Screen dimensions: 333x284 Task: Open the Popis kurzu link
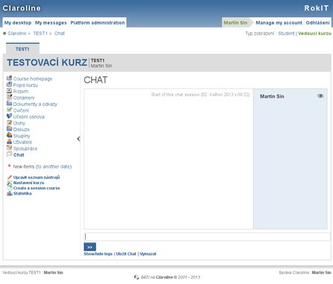pos(25,85)
